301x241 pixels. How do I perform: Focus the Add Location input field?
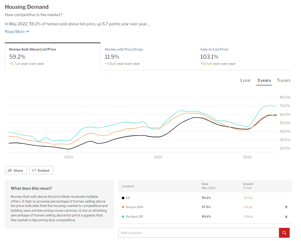coord(198,233)
